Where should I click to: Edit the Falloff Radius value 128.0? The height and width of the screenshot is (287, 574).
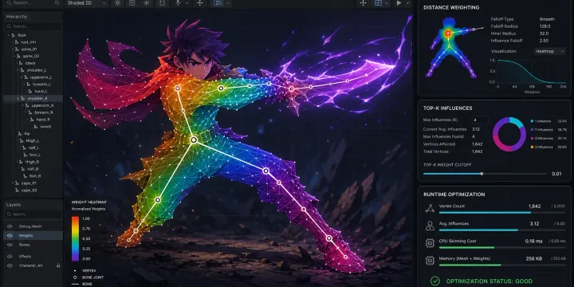click(545, 26)
